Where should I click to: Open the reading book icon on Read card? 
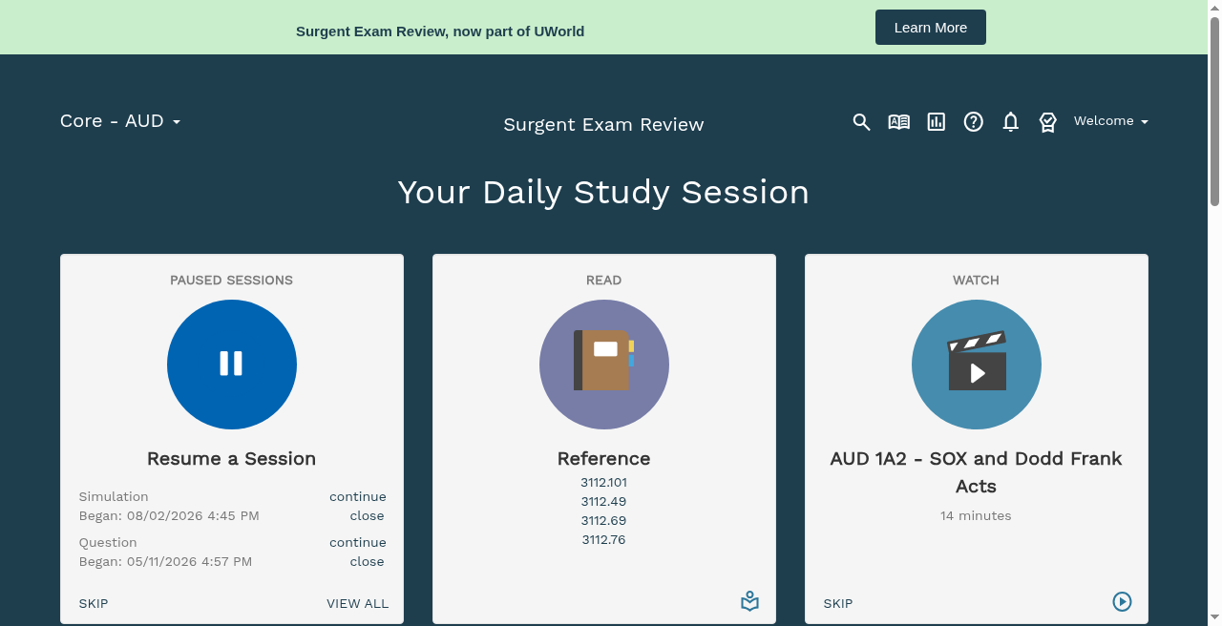749,602
